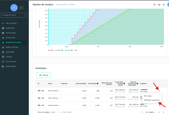
Task: Open the info icon in top bar
Action: tap(154, 5)
